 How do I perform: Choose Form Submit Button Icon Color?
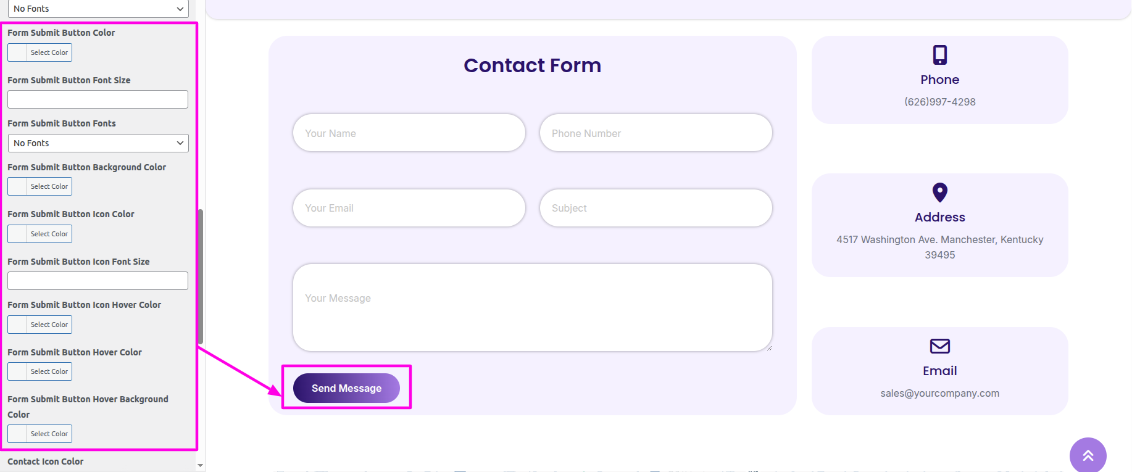pyautogui.click(x=40, y=234)
